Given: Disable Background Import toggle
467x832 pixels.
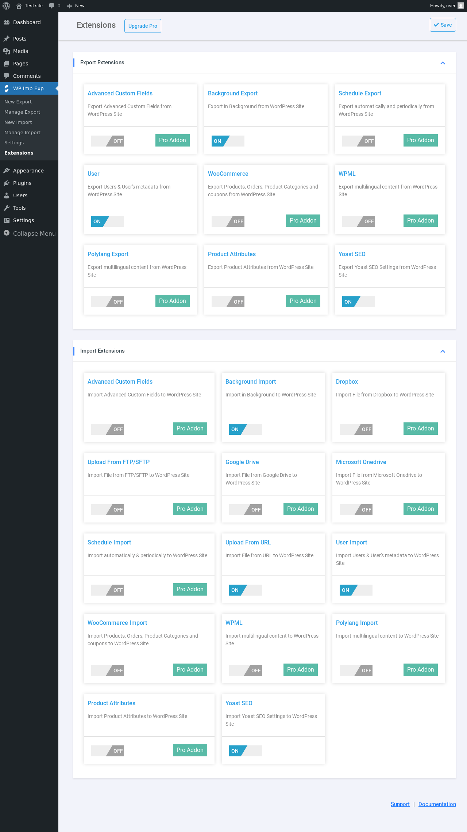Looking at the screenshot, I should click(x=246, y=429).
